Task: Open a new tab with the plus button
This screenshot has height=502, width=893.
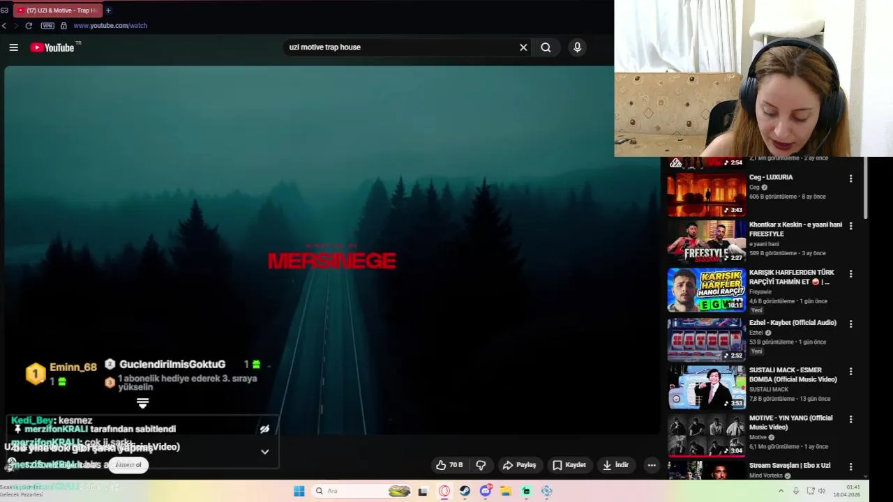Action: (108, 10)
